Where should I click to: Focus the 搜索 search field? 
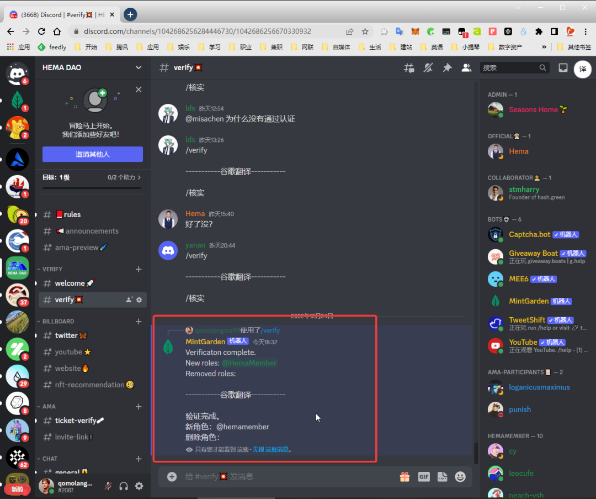tap(515, 68)
